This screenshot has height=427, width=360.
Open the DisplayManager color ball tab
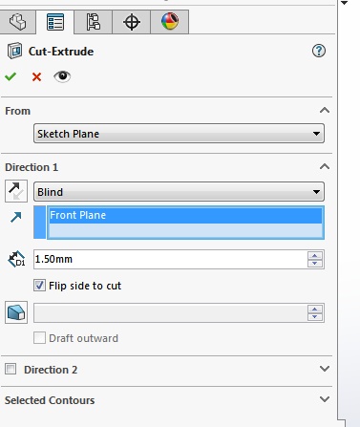click(170, 22)
